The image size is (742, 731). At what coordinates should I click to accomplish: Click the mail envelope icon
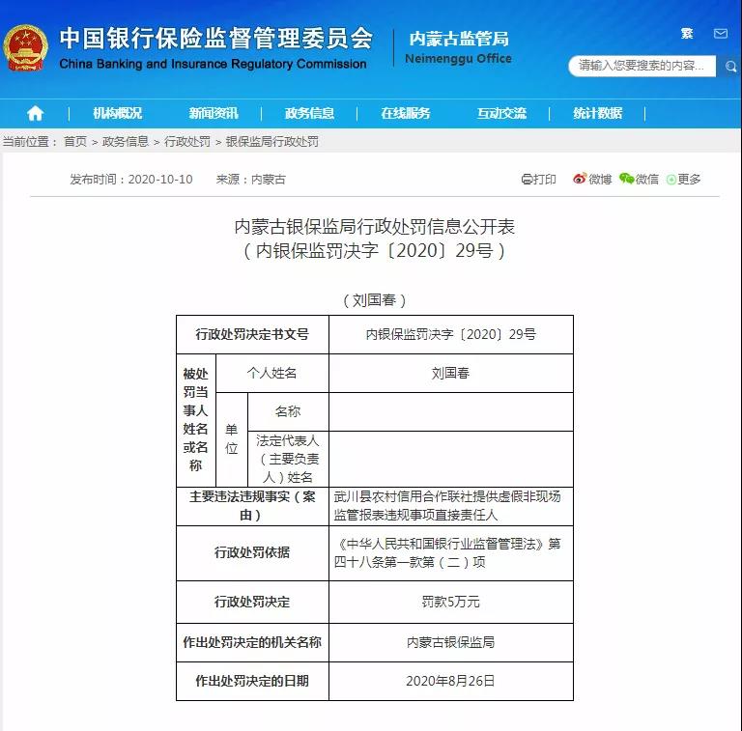721,34
